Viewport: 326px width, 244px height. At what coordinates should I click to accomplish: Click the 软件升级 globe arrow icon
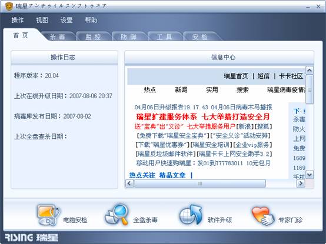click(x=191, y=215)
